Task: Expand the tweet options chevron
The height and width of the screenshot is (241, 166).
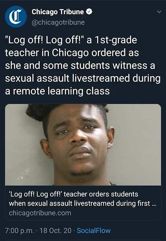Action: point(159,12)
